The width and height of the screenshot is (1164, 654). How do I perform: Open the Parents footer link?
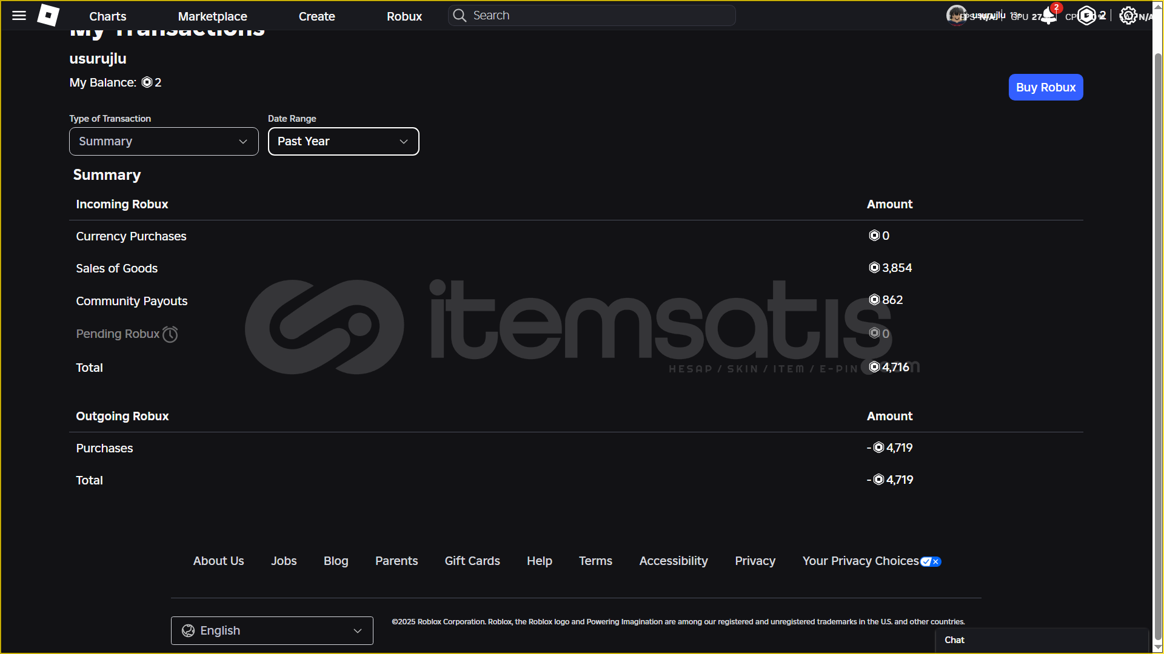396,561
